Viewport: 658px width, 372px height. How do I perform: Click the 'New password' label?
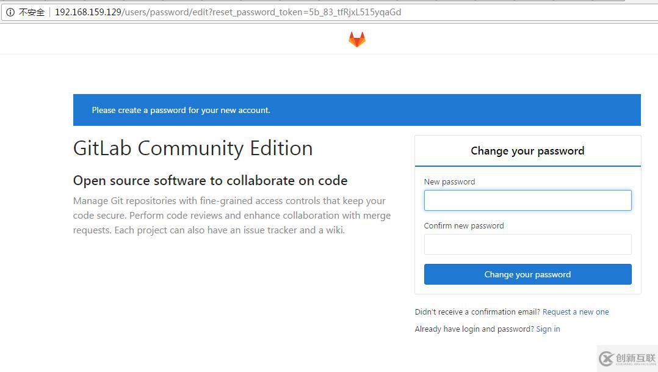point(449,182)
